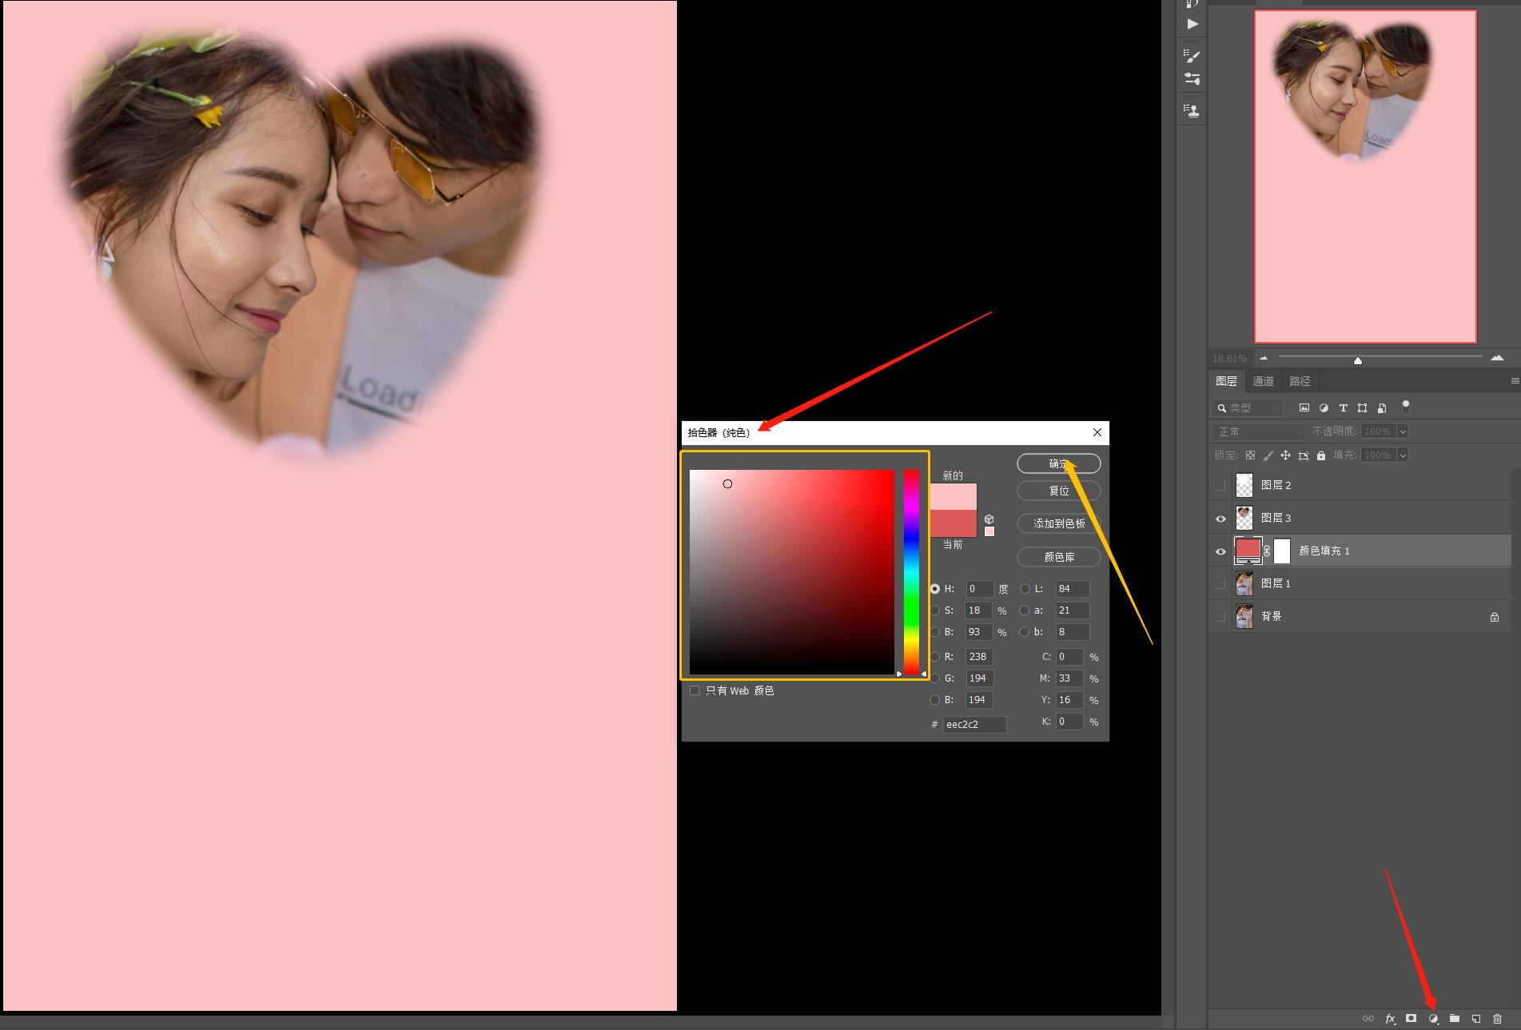
Task: Enable the 只有 Web 颜色 checkbox
Action: (695, 690)
